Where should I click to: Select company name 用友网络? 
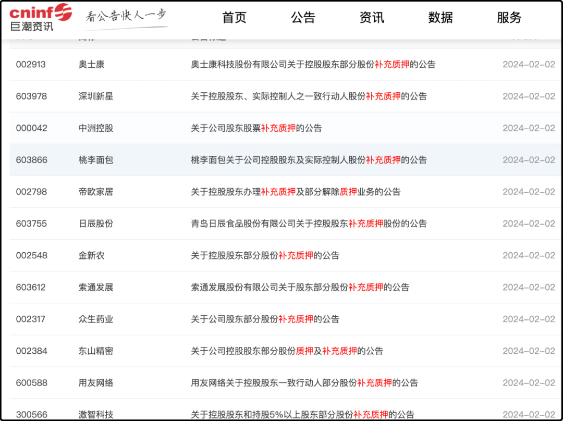coord(96,382)
